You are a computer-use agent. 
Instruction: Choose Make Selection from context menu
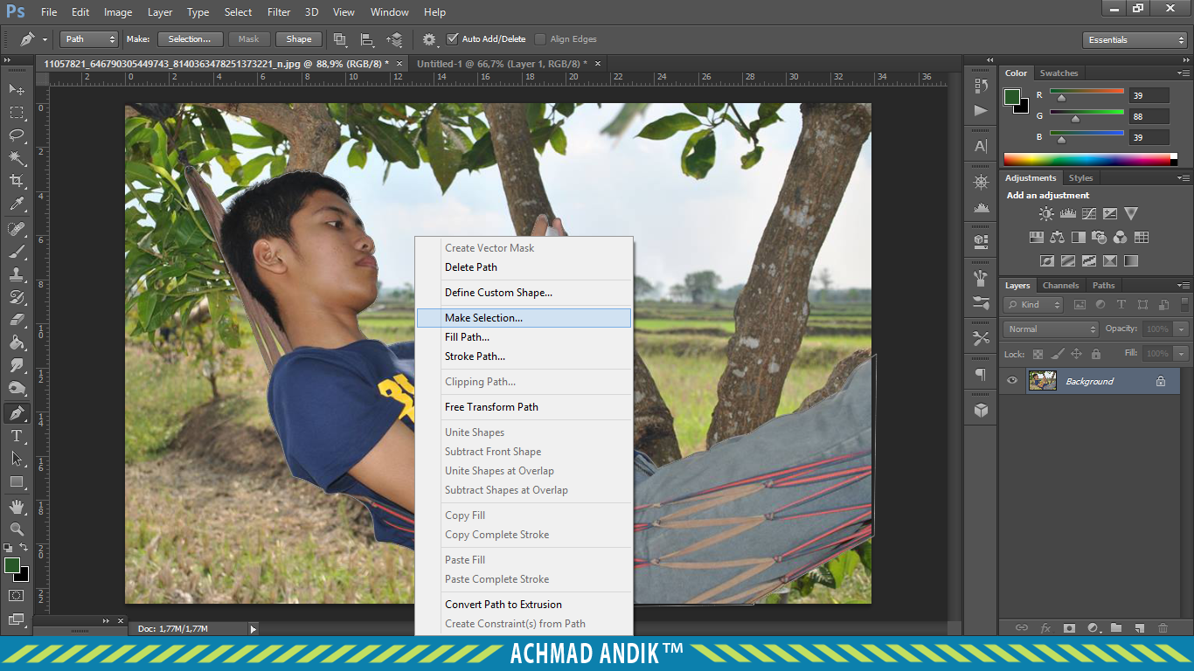coord(483,318)
